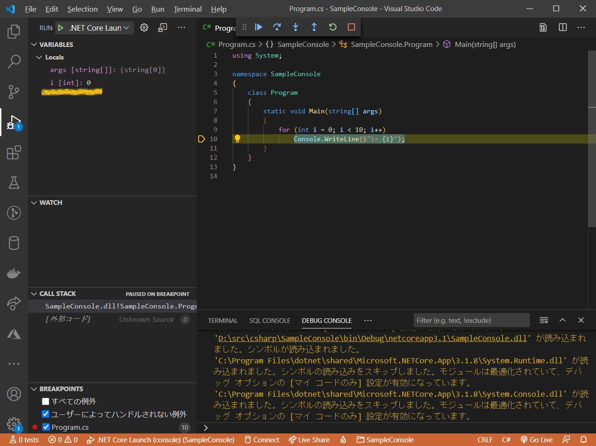Open the Source Control view
Viewport: 596px width, 446px height.
click(14, 92)
